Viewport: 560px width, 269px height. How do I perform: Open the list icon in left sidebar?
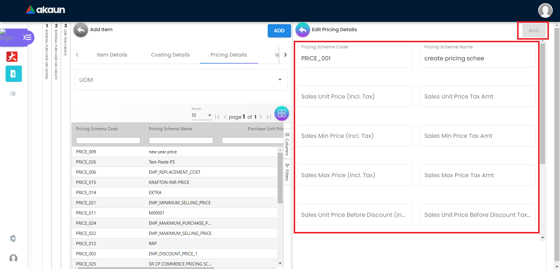(x=13, y=94)
